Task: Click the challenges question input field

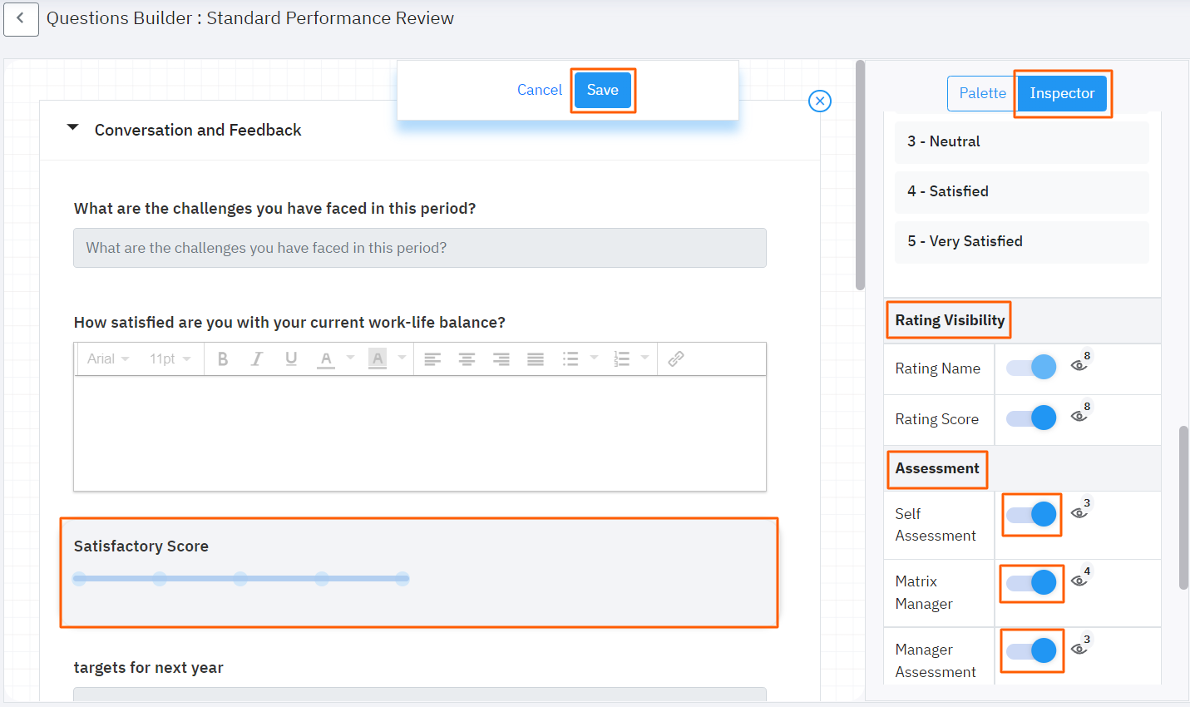Action: tap(419, 248)
